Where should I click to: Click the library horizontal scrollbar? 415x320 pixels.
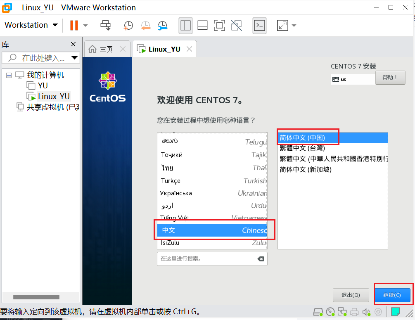pos(36,297)
